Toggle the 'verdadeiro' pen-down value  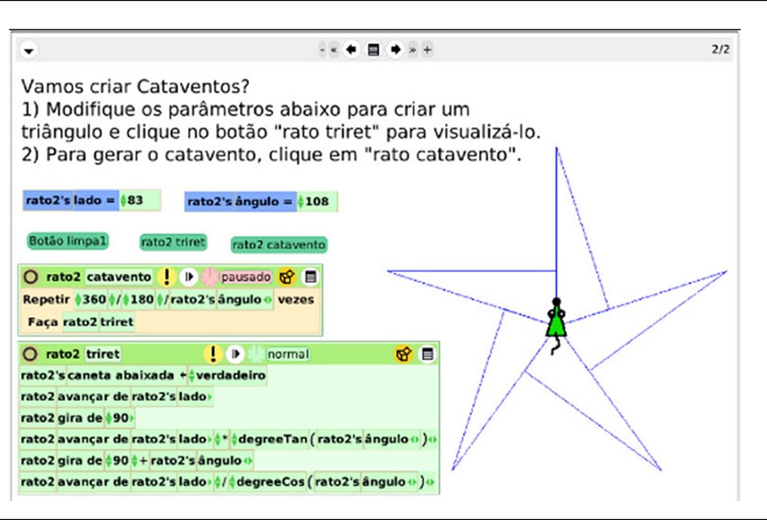231,375
